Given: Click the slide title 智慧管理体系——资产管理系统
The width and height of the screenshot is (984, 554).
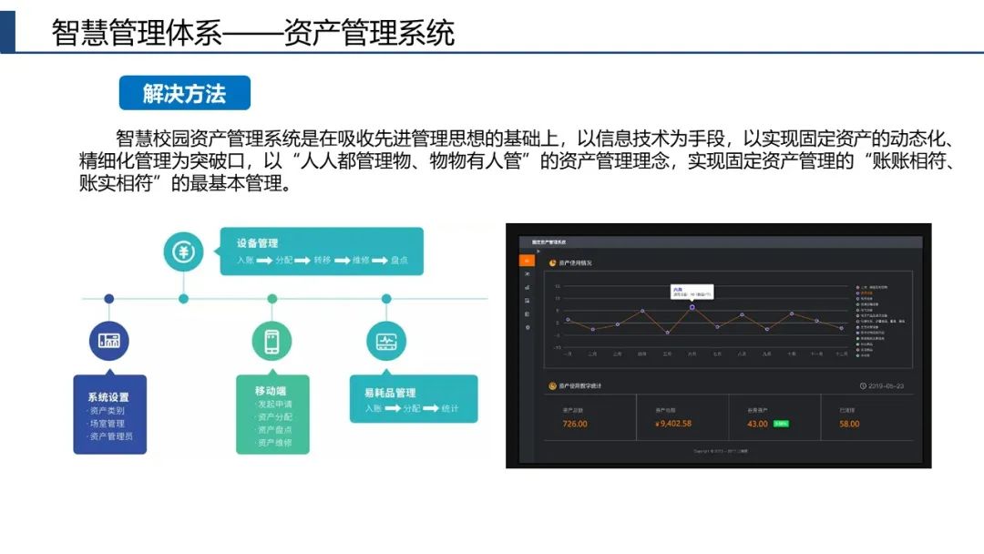Looking at the screenshot, I should coord(253,33).
